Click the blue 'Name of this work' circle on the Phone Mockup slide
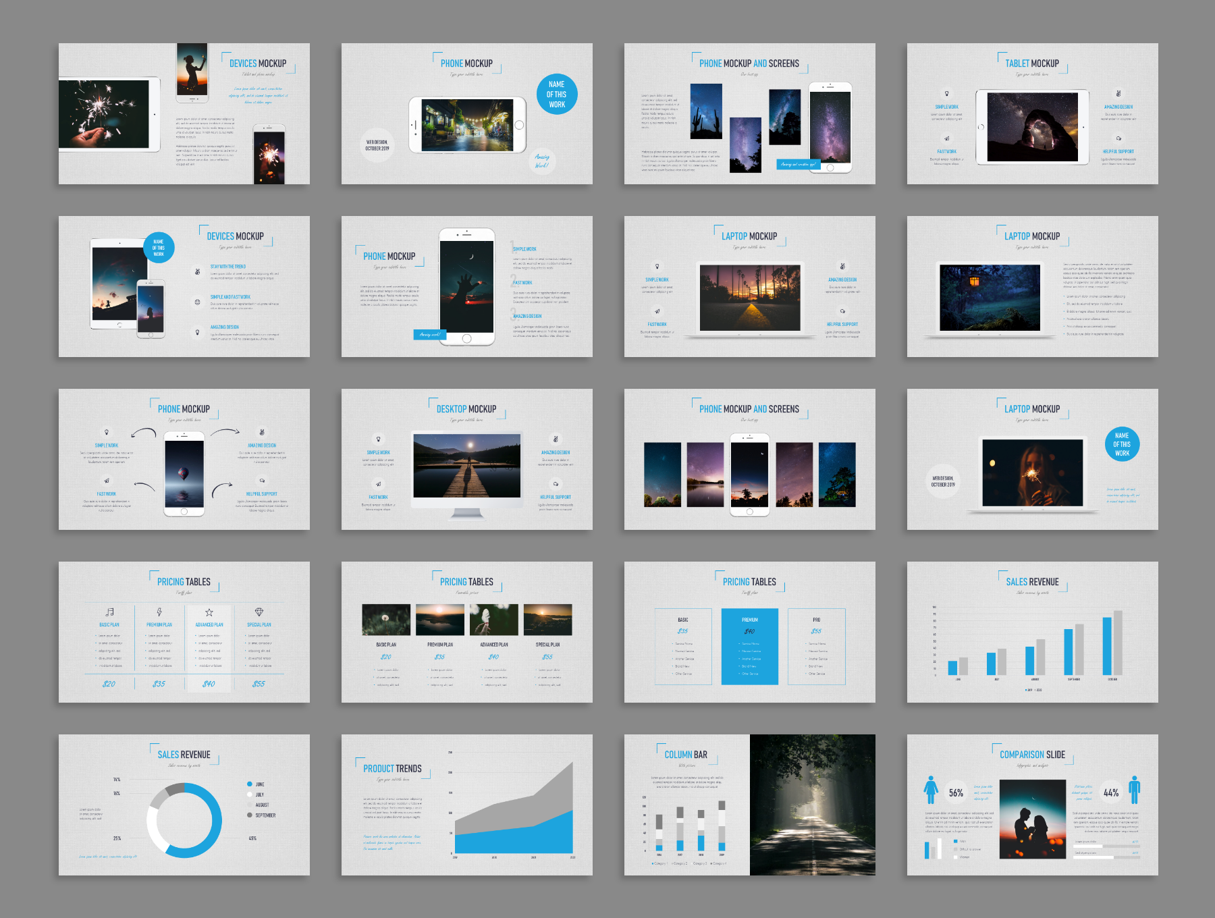Screen dimensions: 1215x918 (557, 94)
